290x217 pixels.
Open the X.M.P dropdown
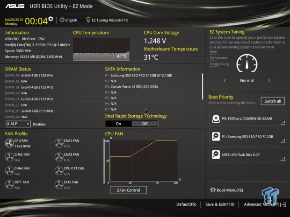(x=18, y=124)
